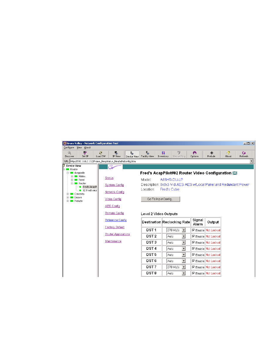The image size is (280, 362).
Task: Toggle Signal Alarm Enable for DST 6
Action: [x=193, y=261]
